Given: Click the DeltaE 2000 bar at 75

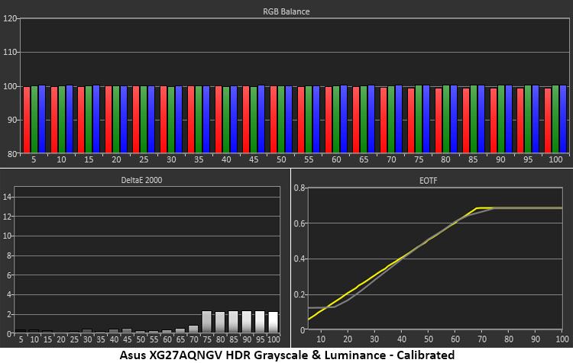Looking at the screenshot, I should pyautogui.click(x=207, y=322).
